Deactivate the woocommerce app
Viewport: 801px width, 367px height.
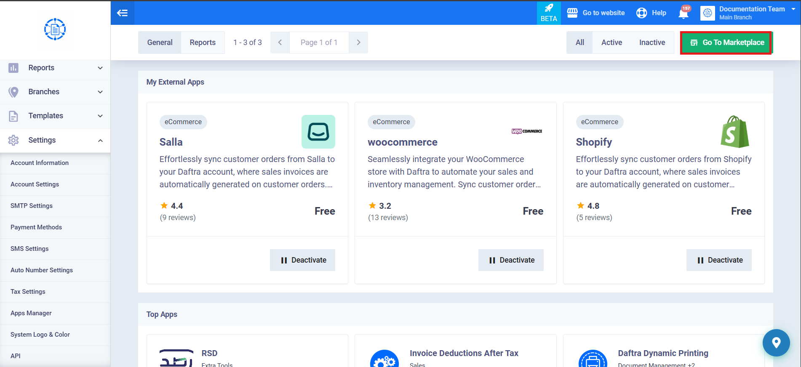coord(511,260)
